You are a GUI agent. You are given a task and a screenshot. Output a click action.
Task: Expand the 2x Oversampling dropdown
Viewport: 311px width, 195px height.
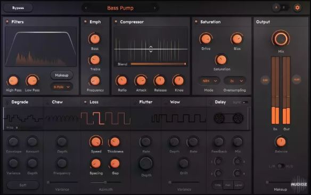(235, 81)
